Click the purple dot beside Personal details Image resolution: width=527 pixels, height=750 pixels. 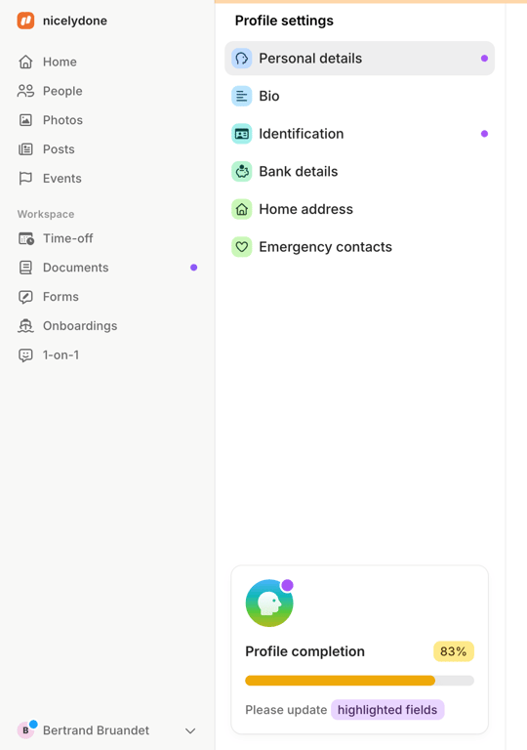[484, 59]
